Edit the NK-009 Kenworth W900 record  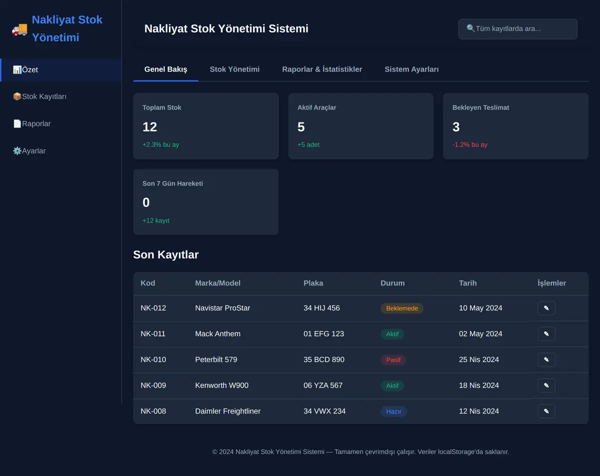pos(546,385)
